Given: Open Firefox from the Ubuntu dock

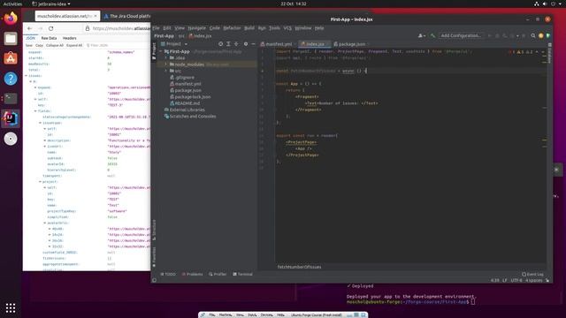Looking at the screenshot, I should click(x=11, y=18).
